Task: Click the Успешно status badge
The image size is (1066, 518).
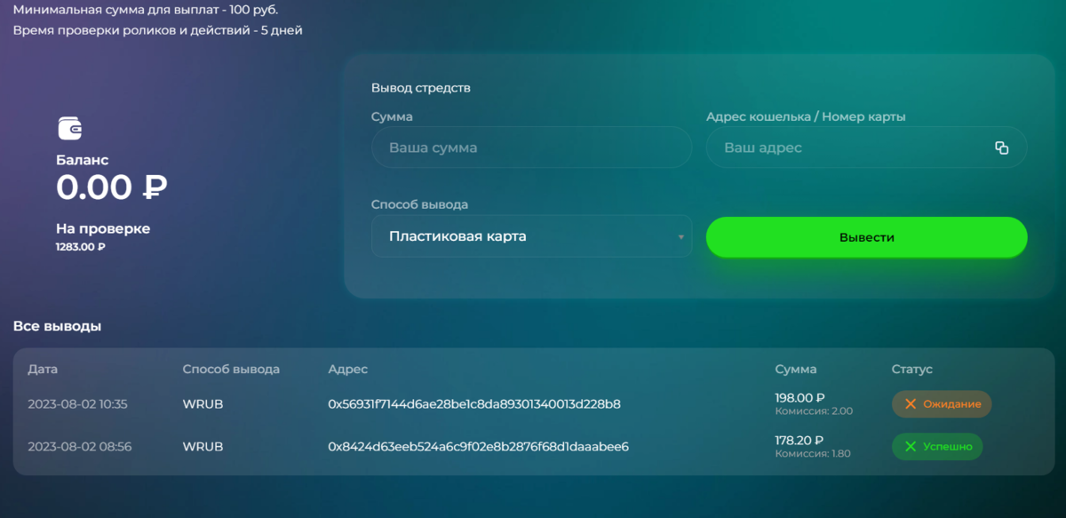Action: tap(937, 447)
